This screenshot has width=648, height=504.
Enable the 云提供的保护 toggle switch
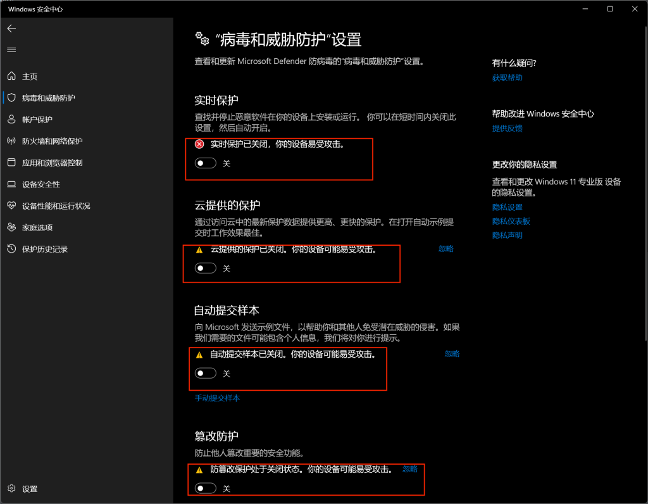click(206, 268)
